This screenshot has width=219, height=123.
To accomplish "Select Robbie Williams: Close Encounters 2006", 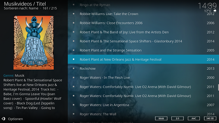I will click(143, 23).
